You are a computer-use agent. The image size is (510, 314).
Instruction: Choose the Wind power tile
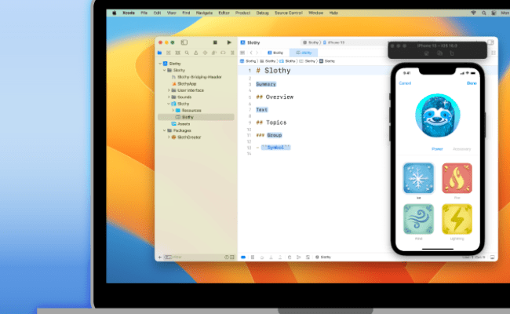point(419,219)
